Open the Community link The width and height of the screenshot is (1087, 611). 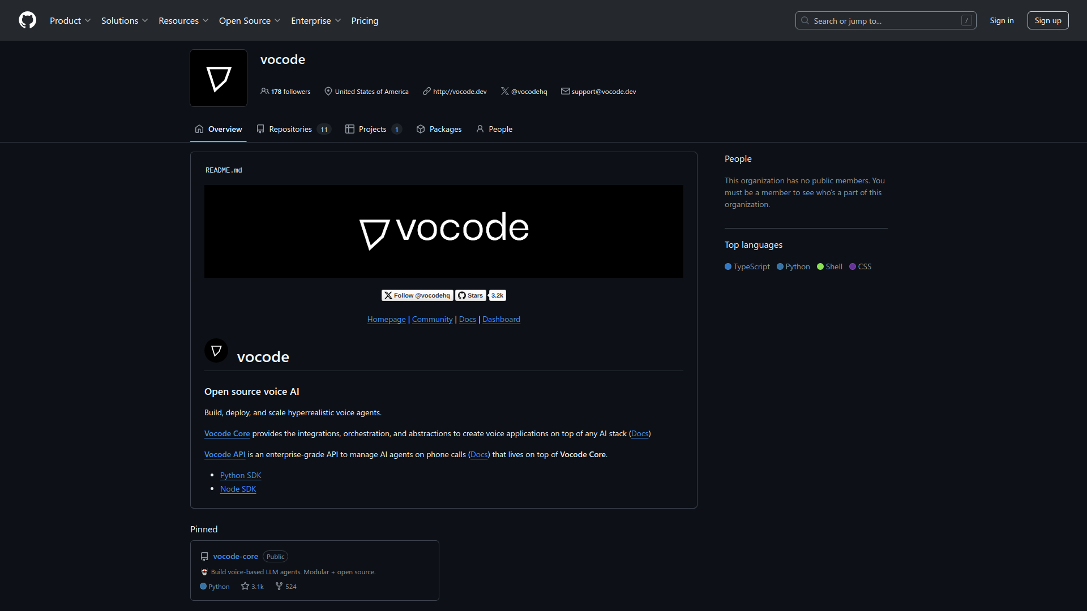(x=432, y=320)
